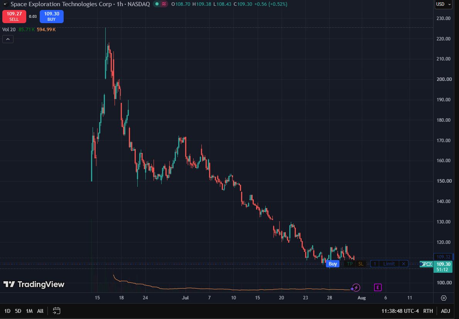Viewport: 459px width, 319px height.
Task: Click the purple E earnings marker
Action: (x=378, y=288)
